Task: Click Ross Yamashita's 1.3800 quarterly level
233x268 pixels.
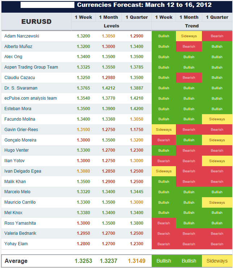Action: click(x=137, y=223)
